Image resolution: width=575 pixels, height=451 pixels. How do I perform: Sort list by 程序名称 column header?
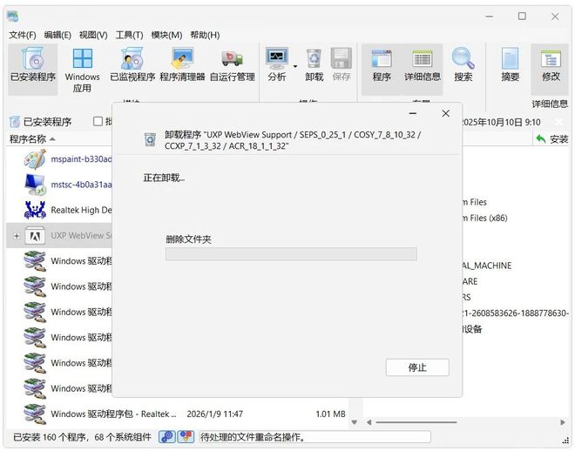32,139
